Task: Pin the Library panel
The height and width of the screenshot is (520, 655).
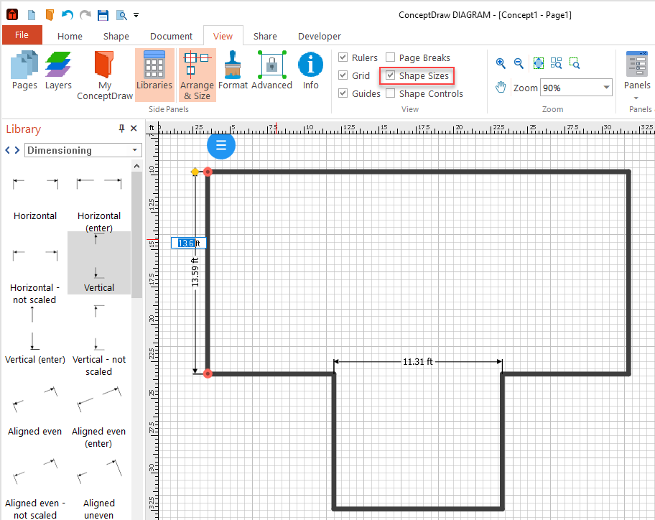Action: pyautogui.click(x=121, y=129)
